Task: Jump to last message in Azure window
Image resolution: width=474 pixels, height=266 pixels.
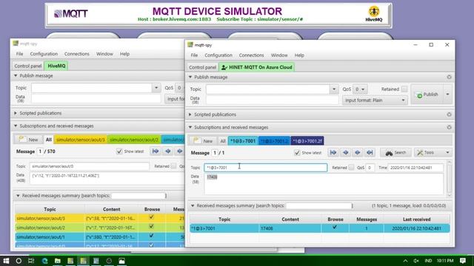Action: coord(370,153)
